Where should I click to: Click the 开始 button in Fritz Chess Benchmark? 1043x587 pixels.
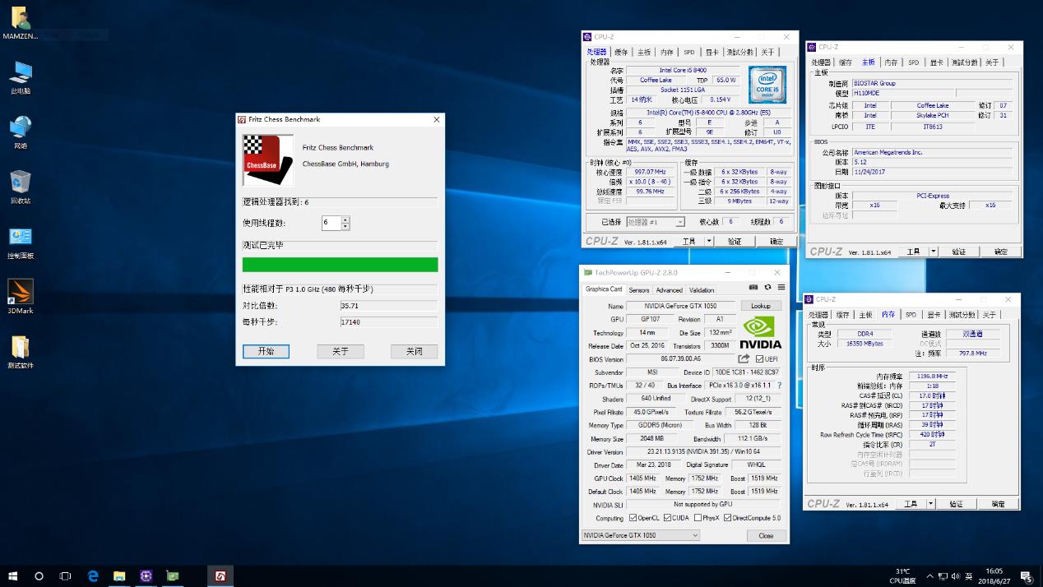[x=266, y=351]
